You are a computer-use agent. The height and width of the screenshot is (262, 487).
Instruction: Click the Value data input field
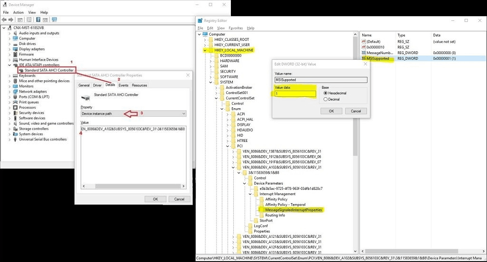pos(295,94)
